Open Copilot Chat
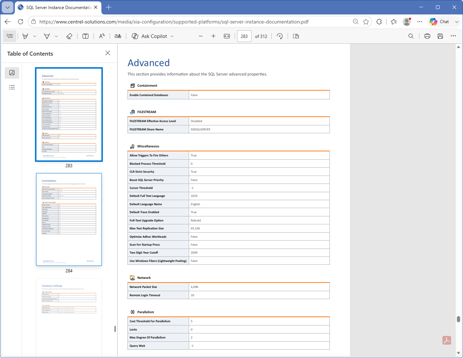 440,22
